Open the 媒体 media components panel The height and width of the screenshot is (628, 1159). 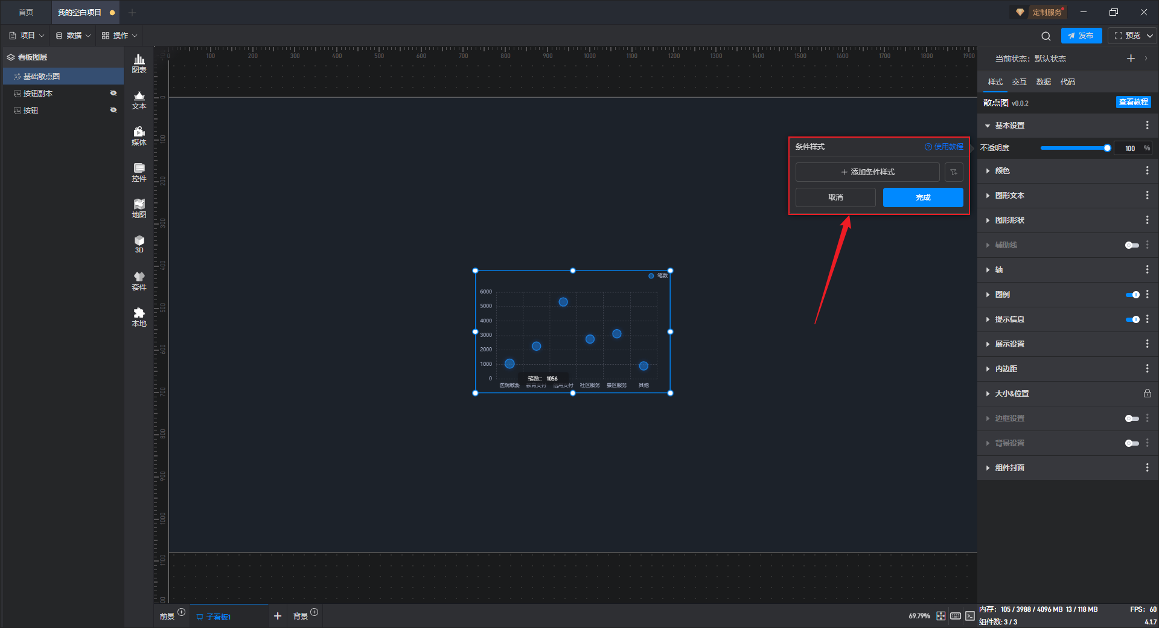pyautogui.click(x=139, y=136)
